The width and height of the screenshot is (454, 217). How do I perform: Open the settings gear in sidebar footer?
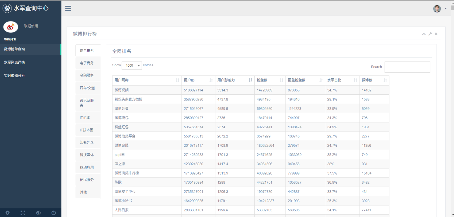pyautogui.click(x=7, y=213)
